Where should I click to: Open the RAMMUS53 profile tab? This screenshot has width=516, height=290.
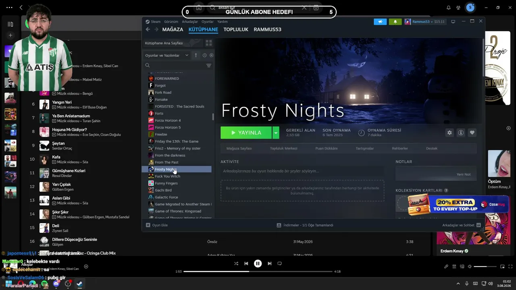coord(267,29)
